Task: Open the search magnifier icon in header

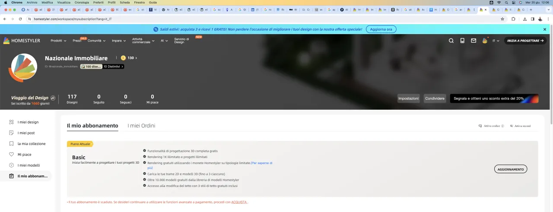Action: [451, 41]
